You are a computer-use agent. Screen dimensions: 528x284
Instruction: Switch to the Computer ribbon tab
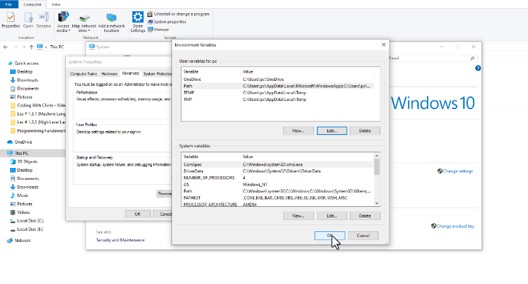coord(32,4)
